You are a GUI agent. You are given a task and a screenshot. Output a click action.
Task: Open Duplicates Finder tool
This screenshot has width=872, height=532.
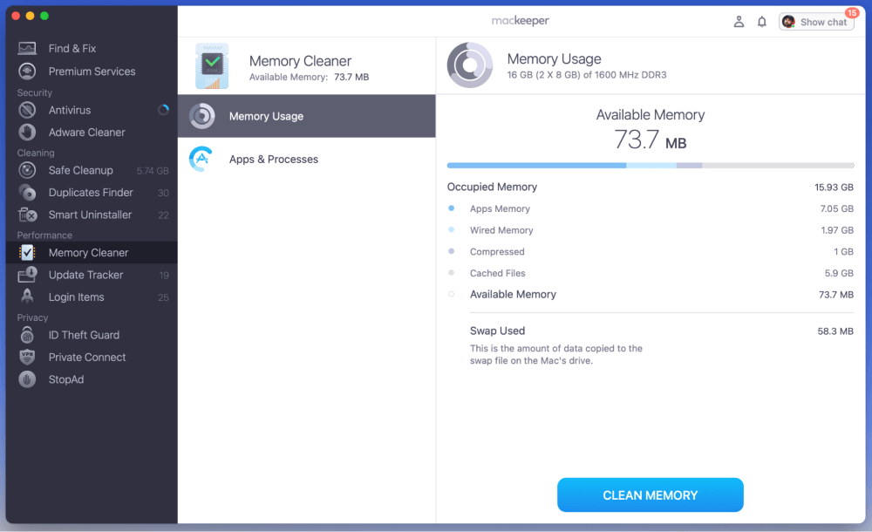(x=92, y=193)
